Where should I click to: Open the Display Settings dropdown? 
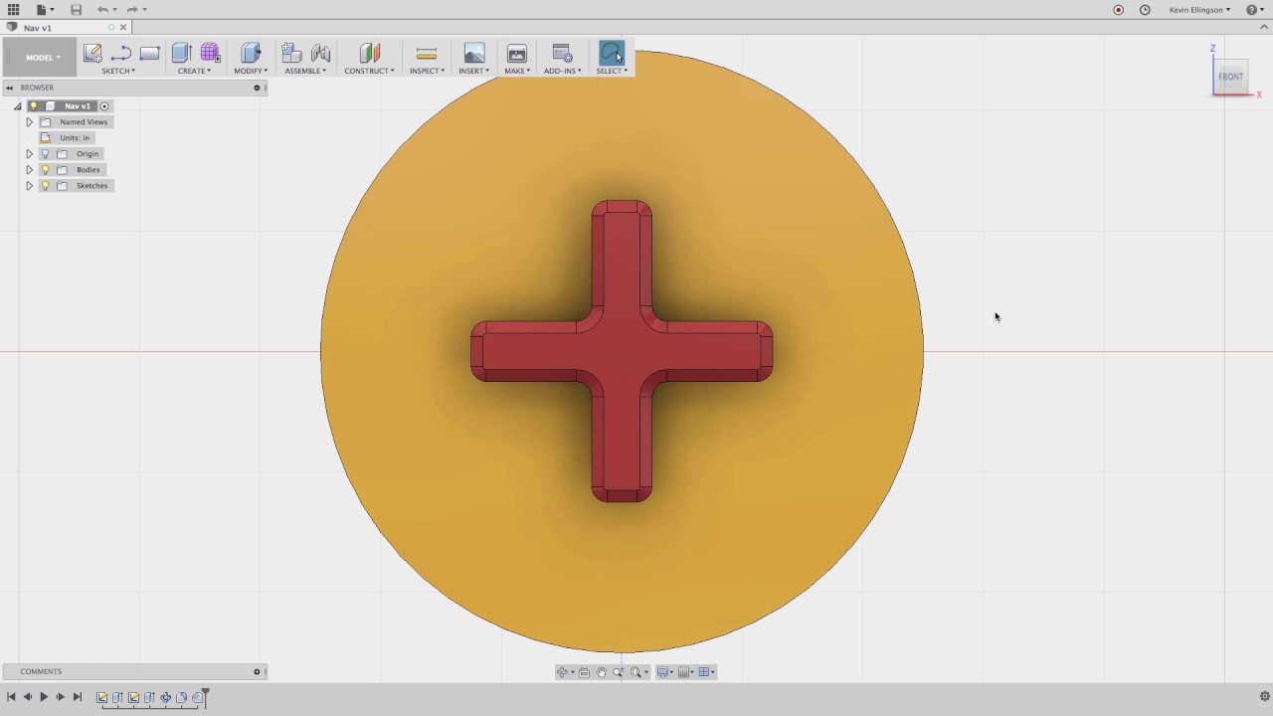click(x=665, y=672)
